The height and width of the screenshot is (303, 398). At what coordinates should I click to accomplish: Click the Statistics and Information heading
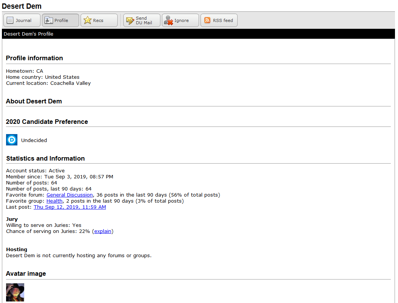point(45,158)
